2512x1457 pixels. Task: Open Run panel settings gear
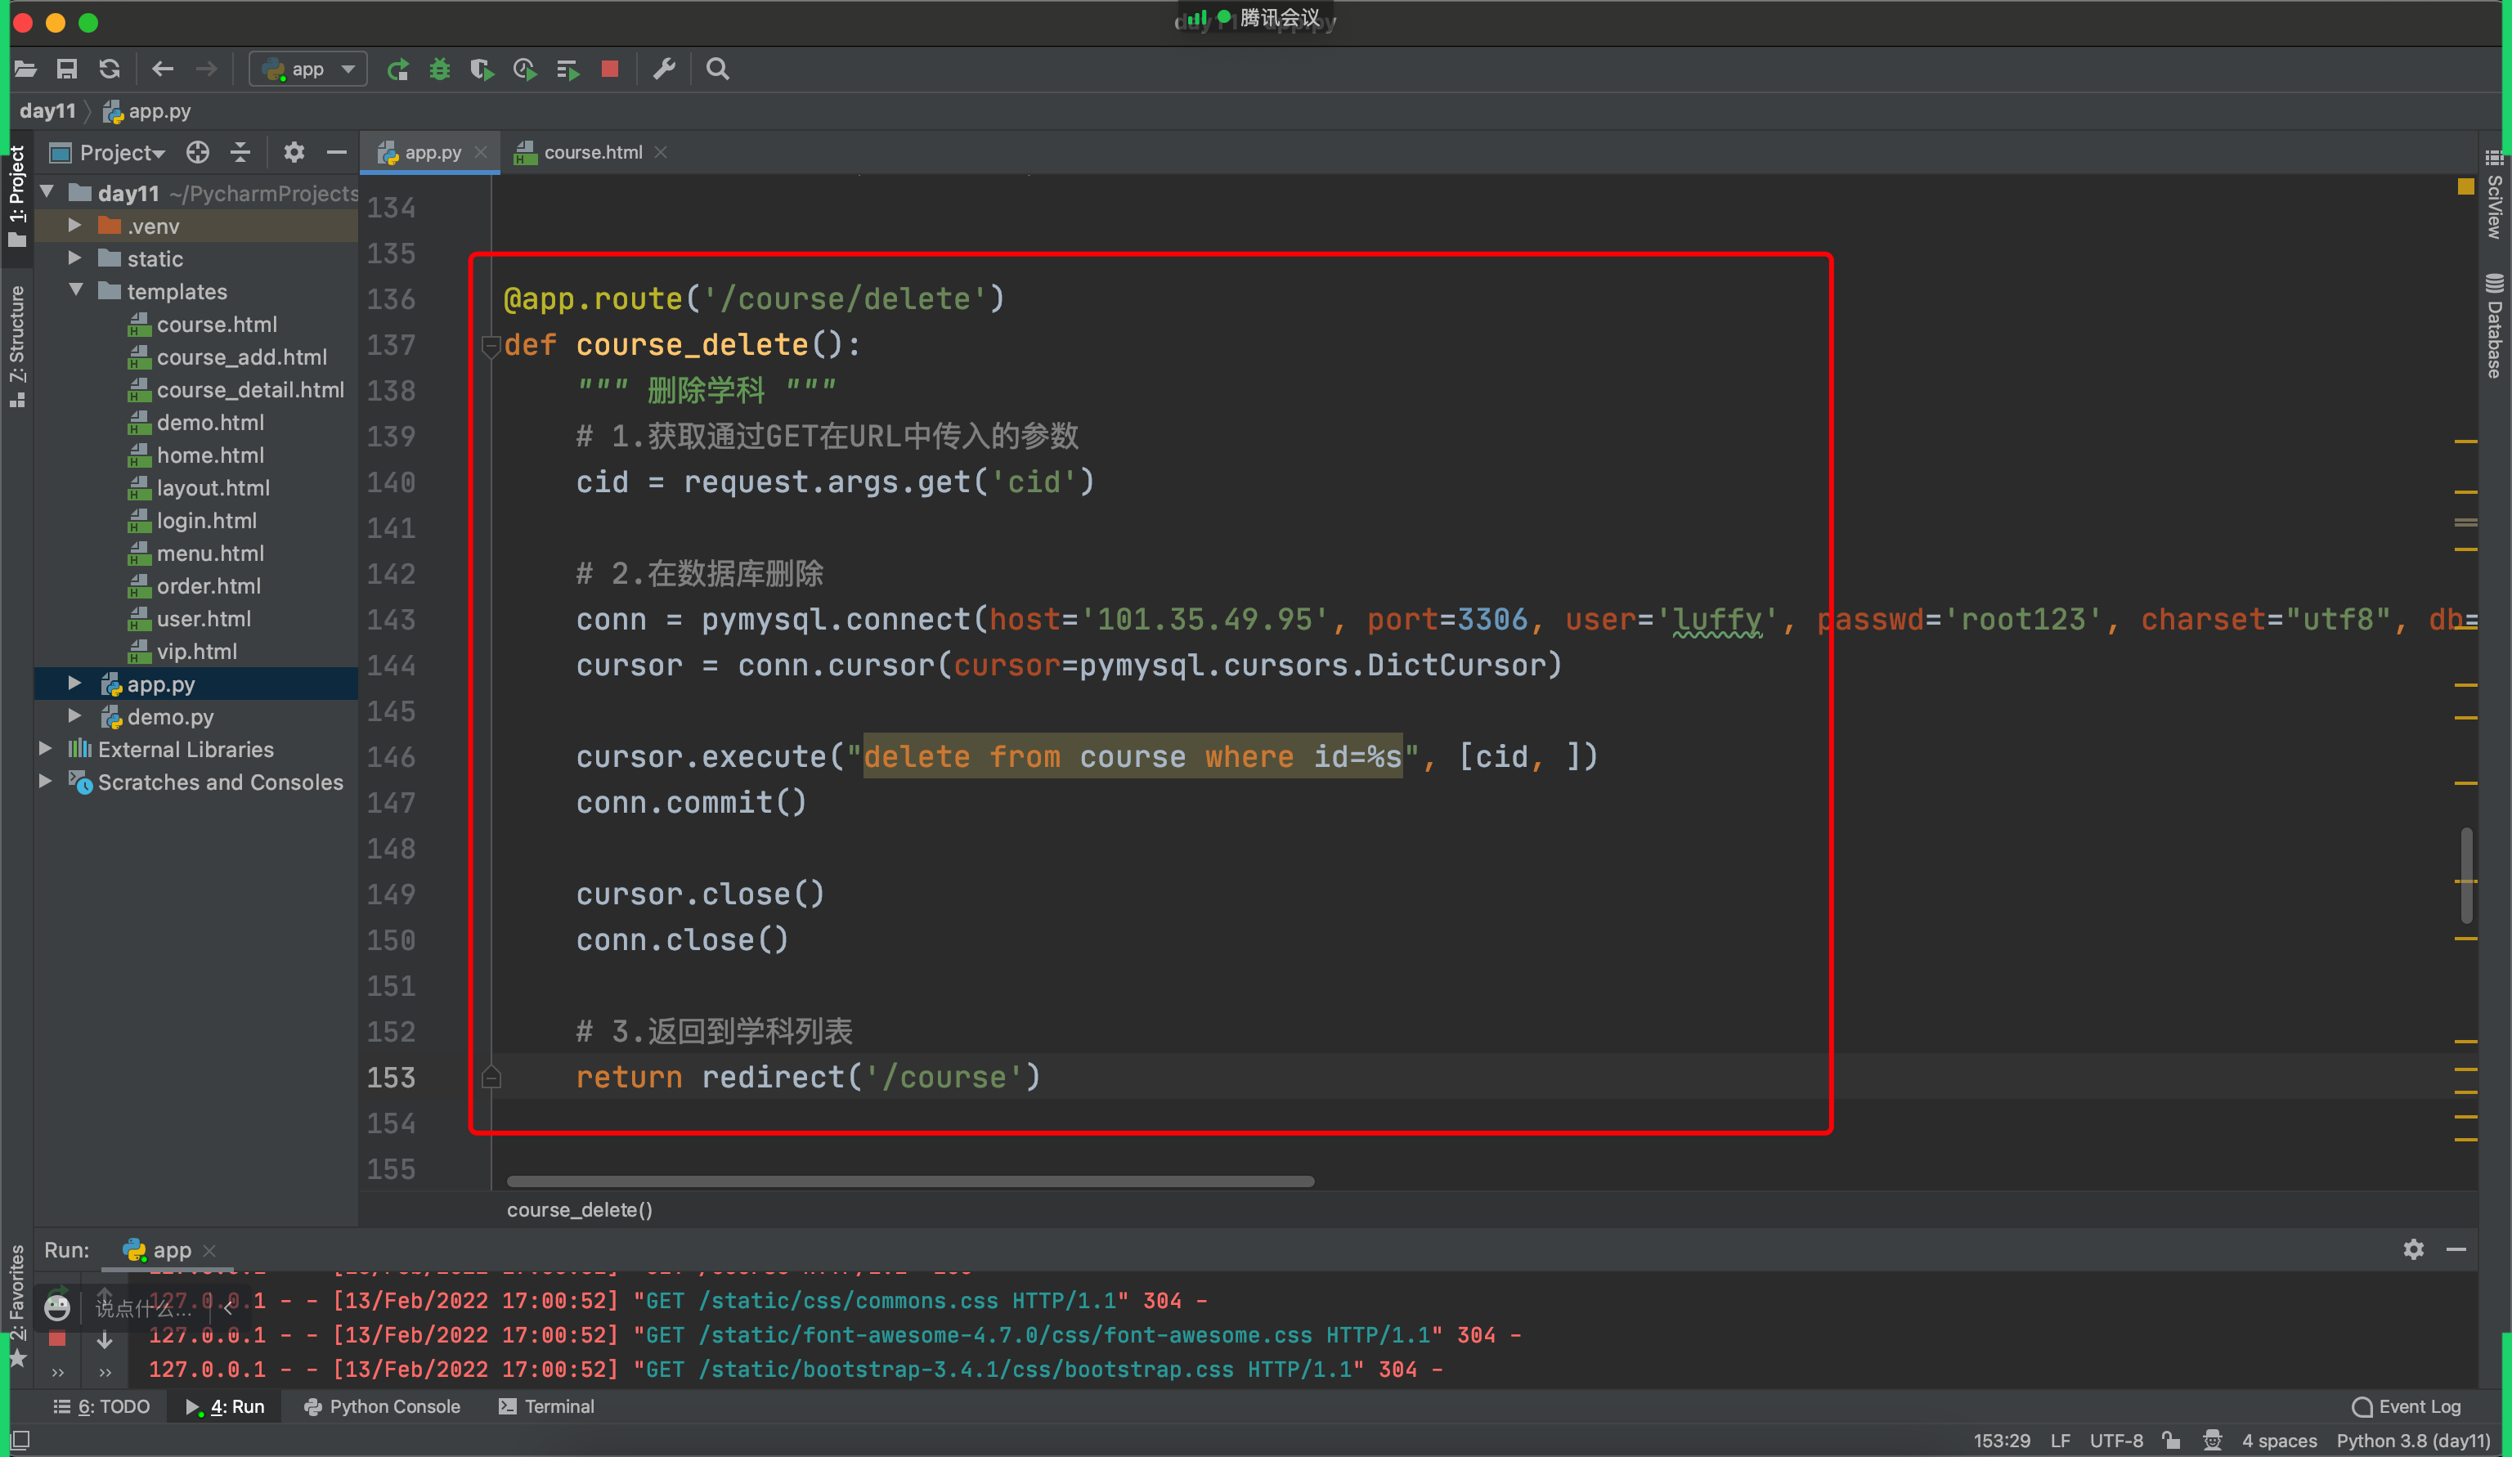coord(2413,1249)
